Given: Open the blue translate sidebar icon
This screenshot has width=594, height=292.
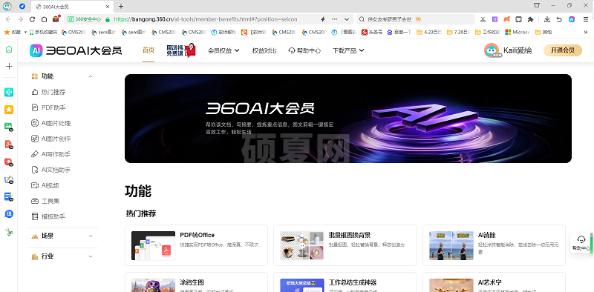Looking at the screenshot, I should 9,214.
